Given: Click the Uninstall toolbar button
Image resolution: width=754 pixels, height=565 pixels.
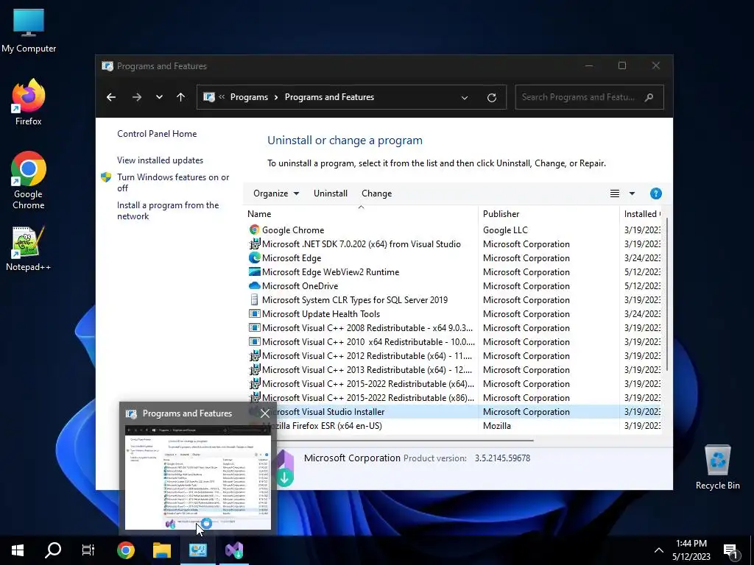Looking at the screenshot, I should (331, 193).
